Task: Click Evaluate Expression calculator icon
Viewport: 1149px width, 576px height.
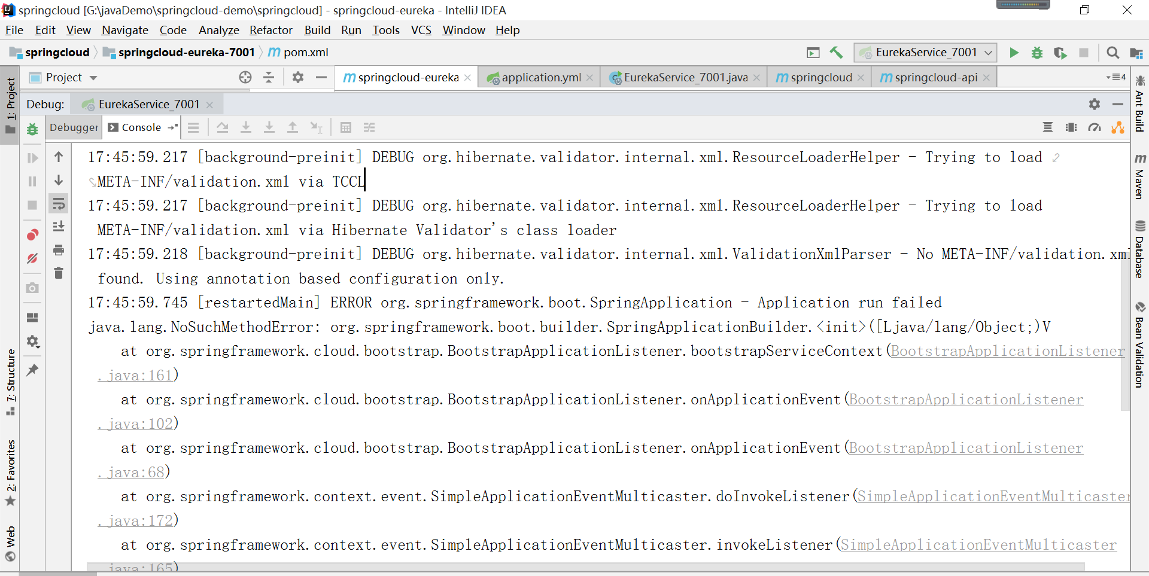Action: (345, 127)
